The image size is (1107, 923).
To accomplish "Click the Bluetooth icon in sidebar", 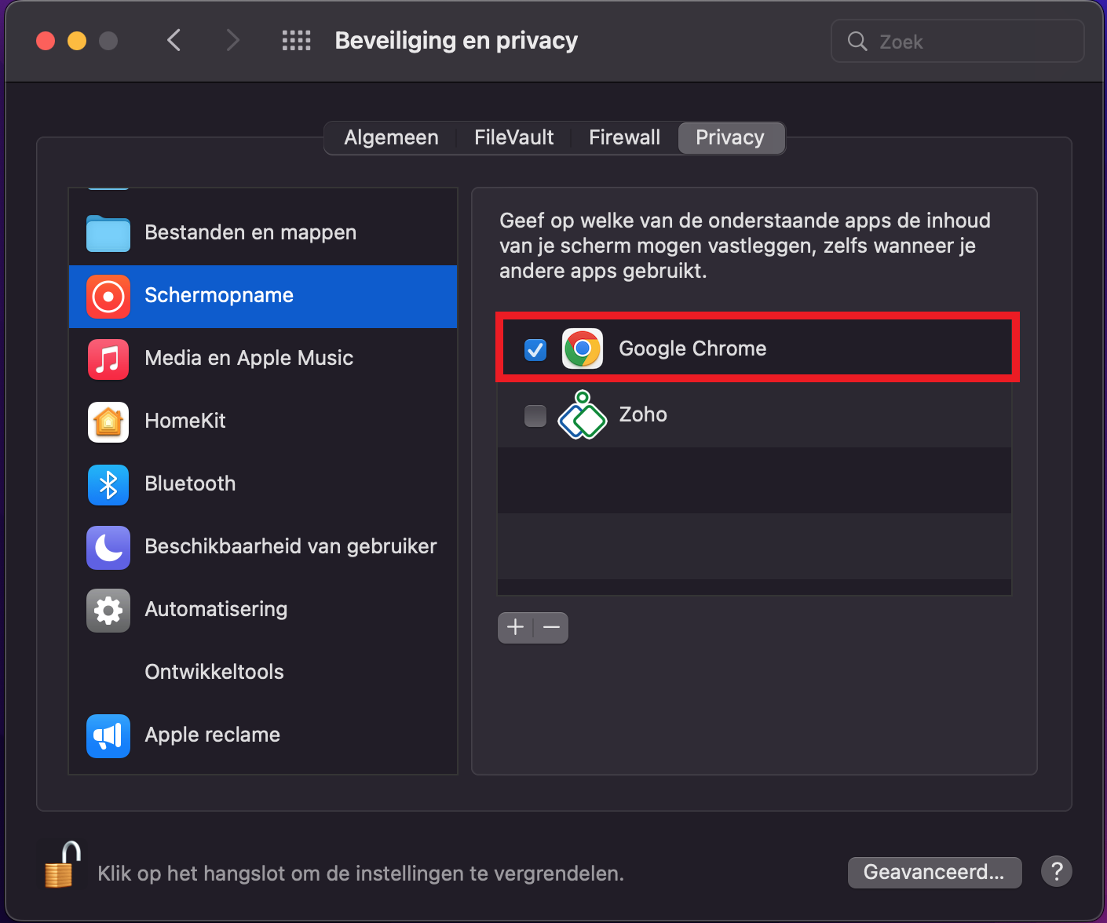I will pos(108,485).
